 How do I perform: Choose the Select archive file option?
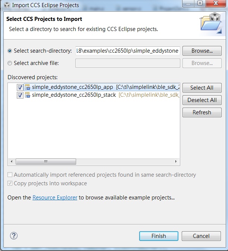[10, 63]
